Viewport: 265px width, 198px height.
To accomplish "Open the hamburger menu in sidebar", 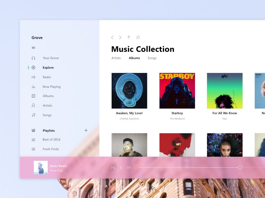I will (x=33, y=48).
